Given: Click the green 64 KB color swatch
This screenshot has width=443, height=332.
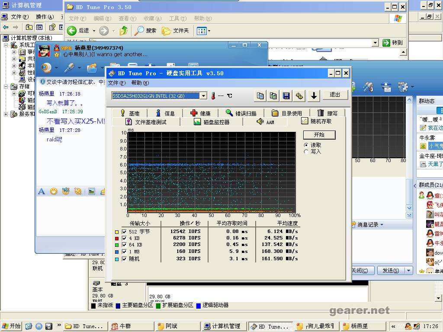Looking at the screenshot, I should click(x=117, y=246).
